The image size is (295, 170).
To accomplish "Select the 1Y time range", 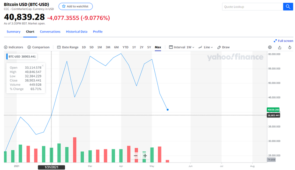I will (134, 47).
